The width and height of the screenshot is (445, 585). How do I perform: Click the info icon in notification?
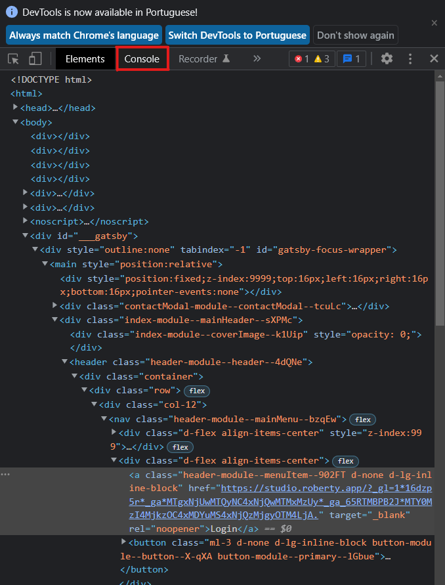click(12, 12)
